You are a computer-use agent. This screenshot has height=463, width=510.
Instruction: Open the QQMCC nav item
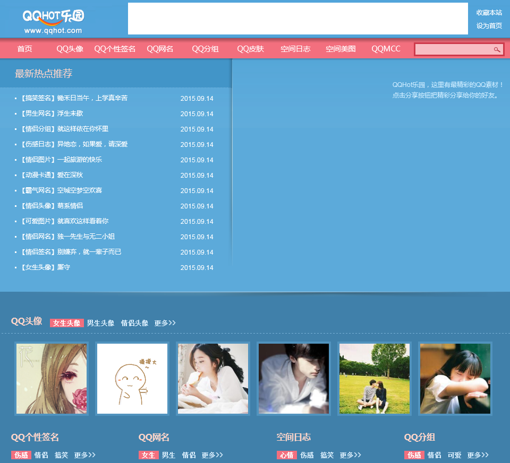click(386, 49)
